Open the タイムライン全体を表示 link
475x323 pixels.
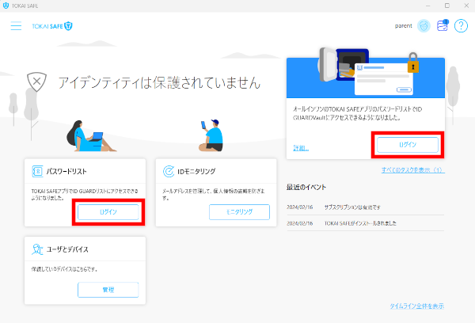coord(417,306)
